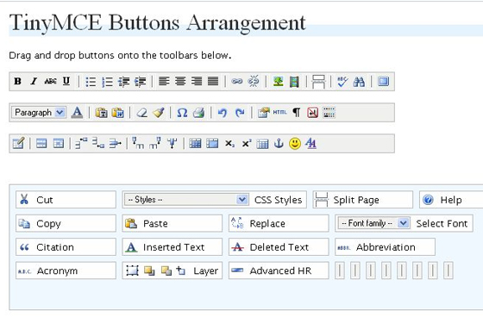The height and width of the screenshot is (317, 483).
Task: Open the Font family dropdown
Action: tap(373, 223)
